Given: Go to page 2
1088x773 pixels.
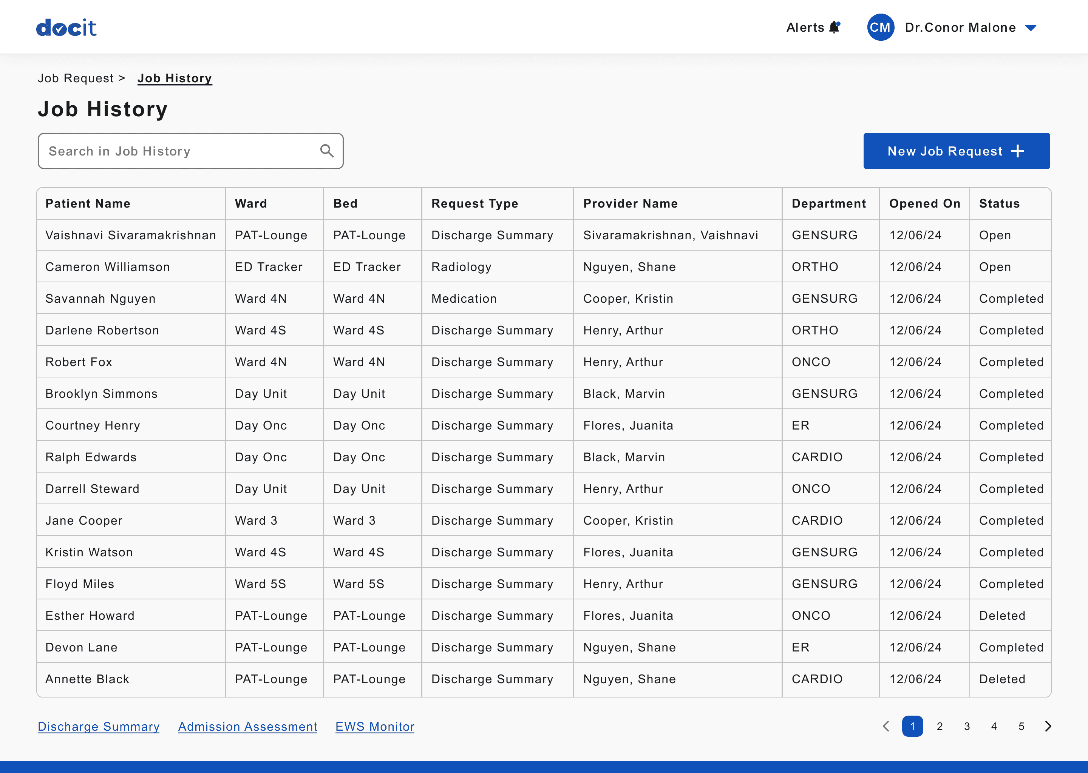Looking at the screenshot, I should click(x=940, y=726).
